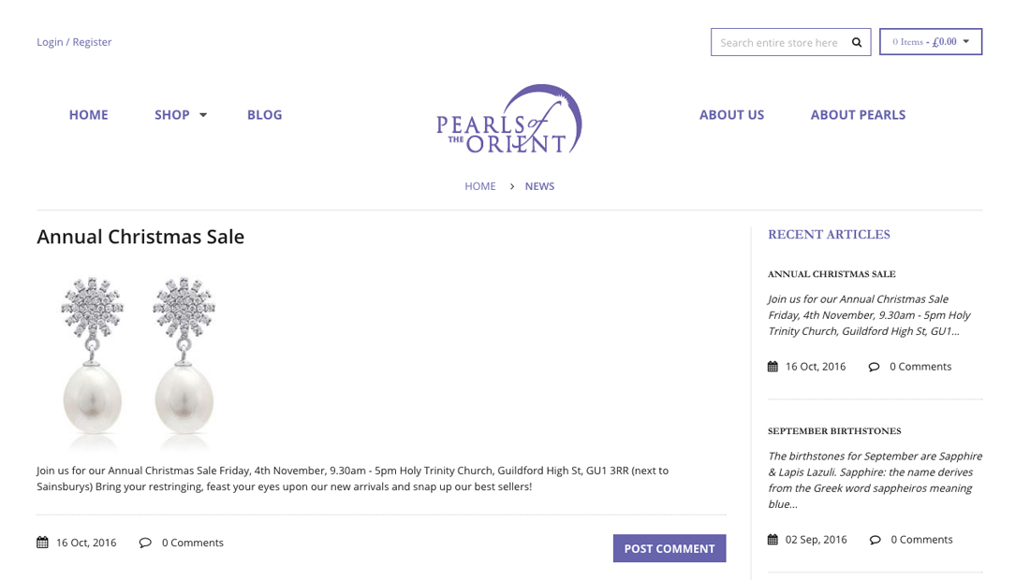The image size is (1030, 580).
Task: Click comment bubble icon beside 02 Sep, 2016
Action: point(875,540)
